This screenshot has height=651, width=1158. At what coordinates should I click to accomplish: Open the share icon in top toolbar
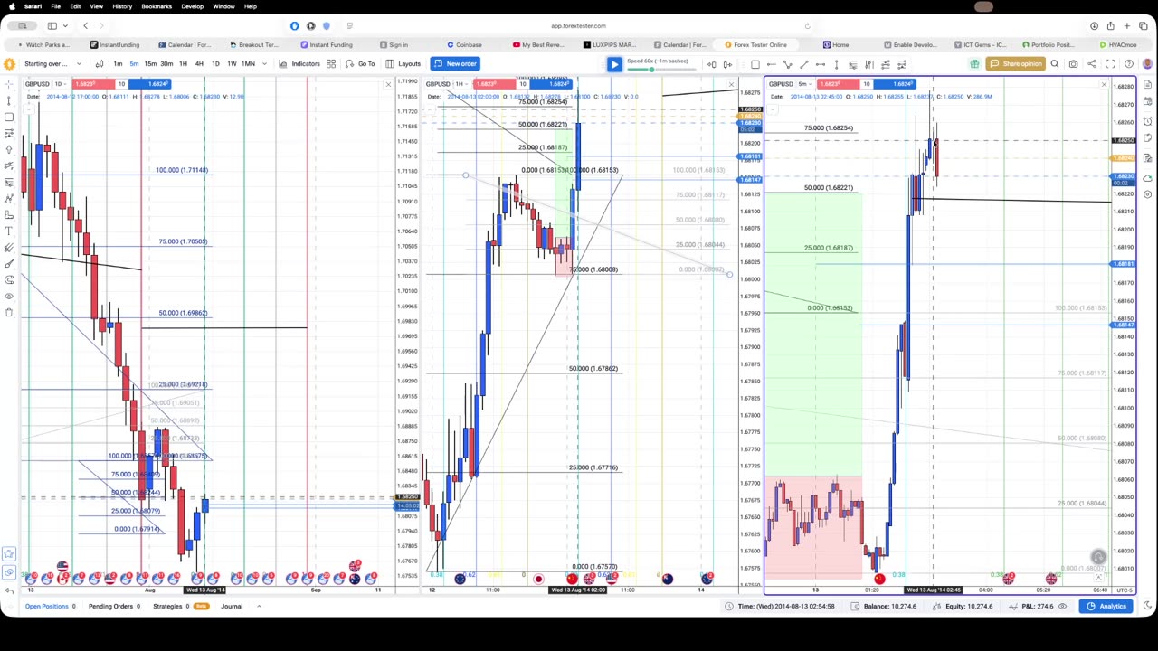pos(1092,63)
